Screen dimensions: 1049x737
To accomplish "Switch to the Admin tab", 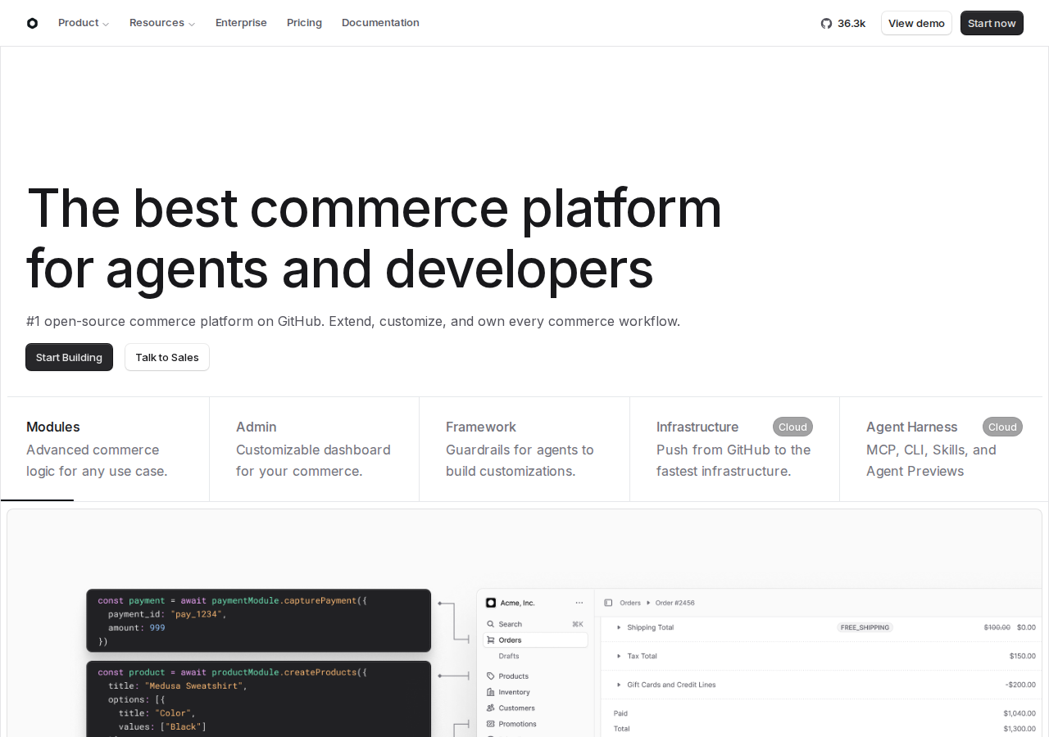I will click(315, 449).
